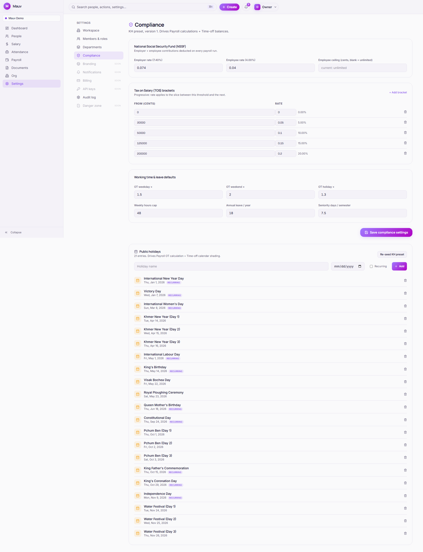Delete Visak Bochea Day holiday
The width and height of the screenshot is (423, 552).
[x=405, y=382]
